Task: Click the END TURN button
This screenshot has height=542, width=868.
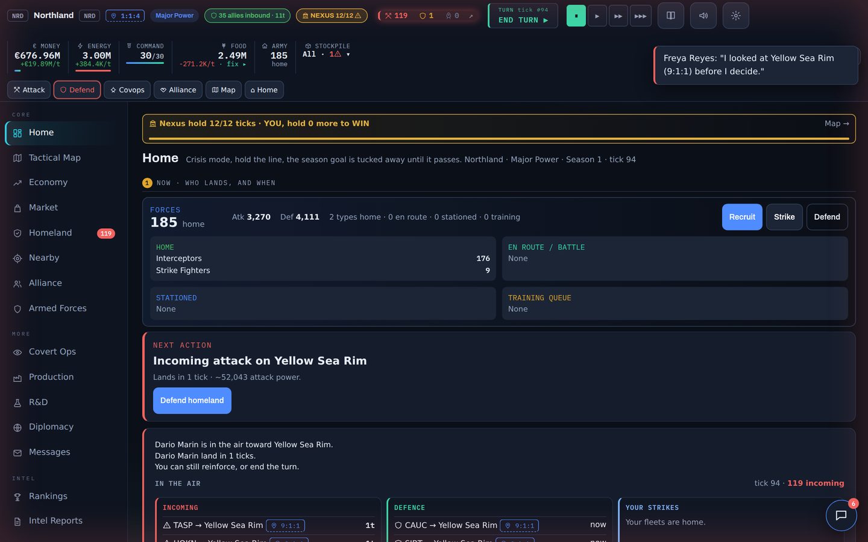Action: coord(523,16)
